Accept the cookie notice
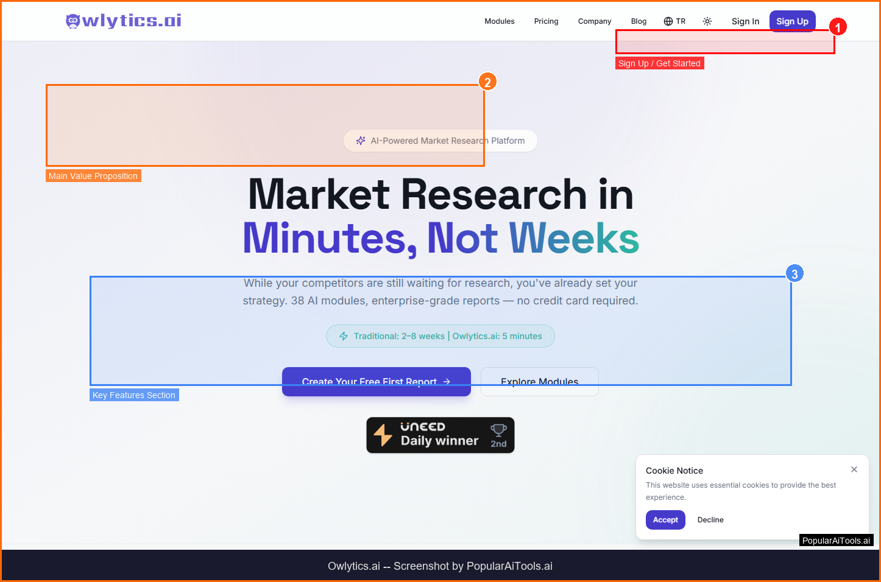881x582 pixels. 665,520
